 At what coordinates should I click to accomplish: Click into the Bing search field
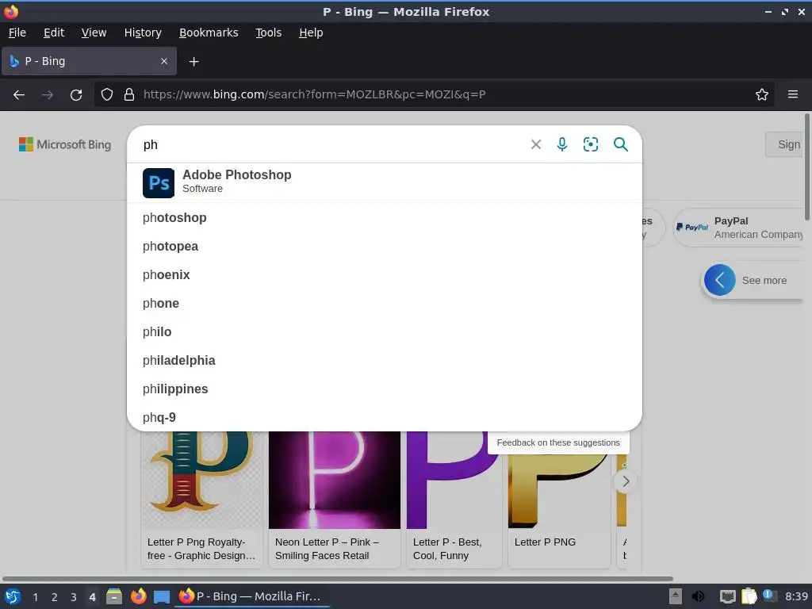click(331, 144)
